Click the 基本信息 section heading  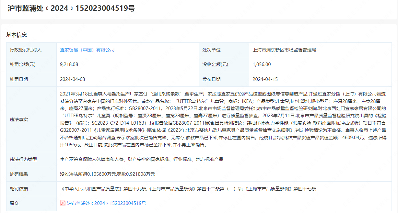pos(17,35)
